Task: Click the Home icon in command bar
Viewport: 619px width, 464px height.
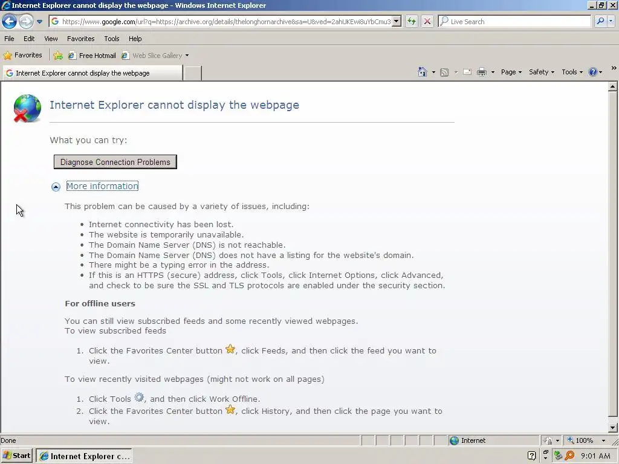Action: tap(423, 72)
